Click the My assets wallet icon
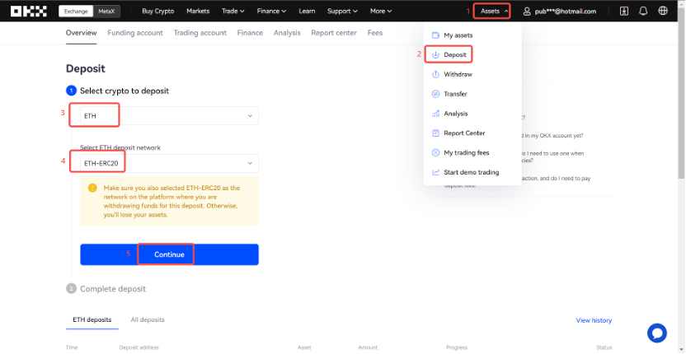 435,35
